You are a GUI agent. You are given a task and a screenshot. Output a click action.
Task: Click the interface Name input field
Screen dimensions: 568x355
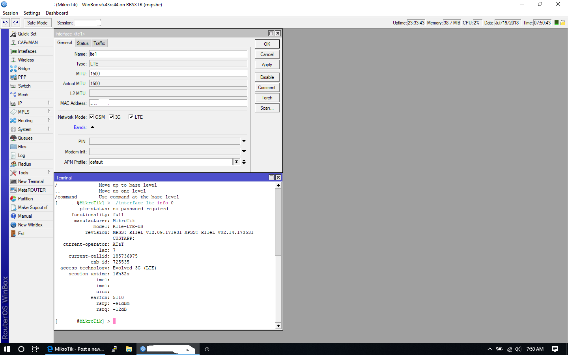(x=168, y=54)
